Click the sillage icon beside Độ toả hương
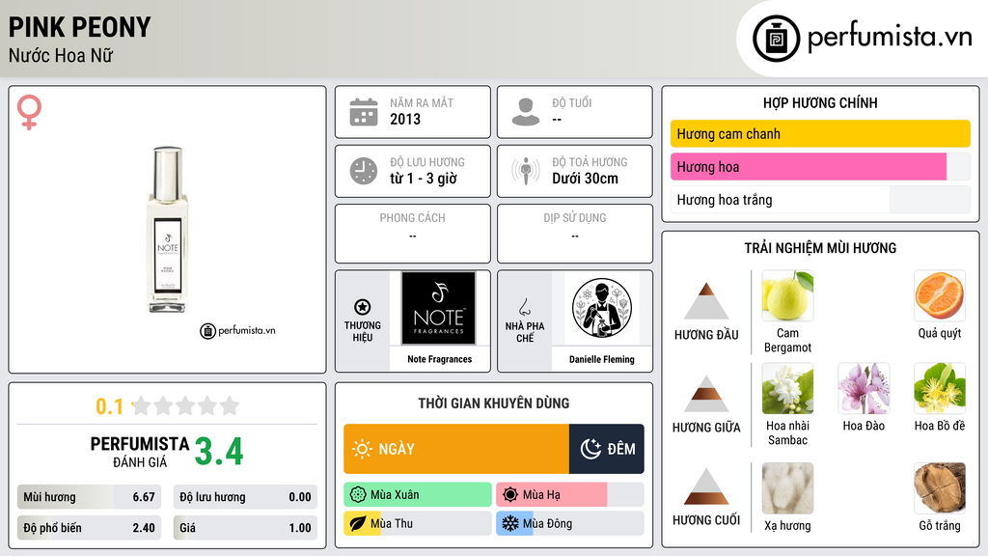Screen dimensions: 988x556 pyautogui.click(x=526, y=171)
